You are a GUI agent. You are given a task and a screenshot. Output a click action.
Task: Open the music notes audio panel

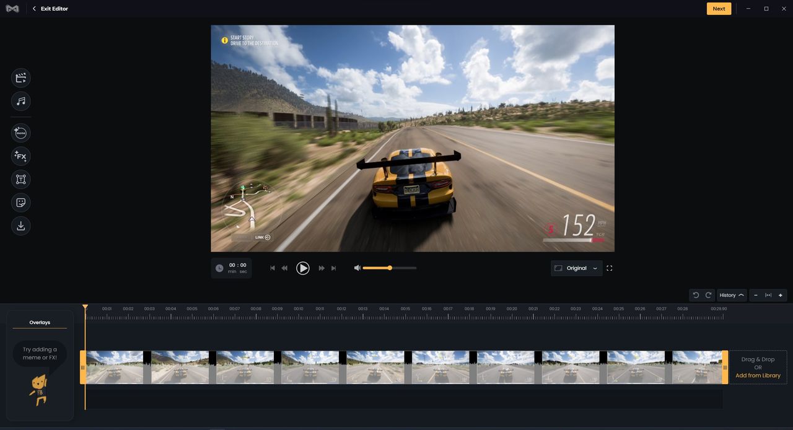click(x=20, y=101)
